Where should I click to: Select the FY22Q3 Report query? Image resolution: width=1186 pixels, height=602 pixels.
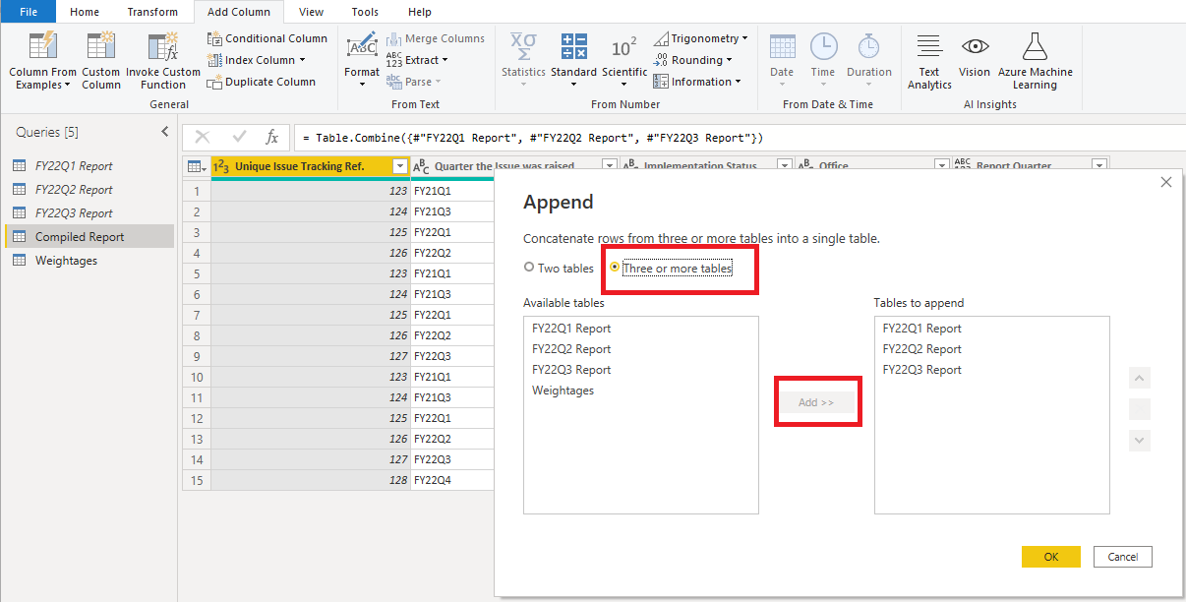(89, 213)
